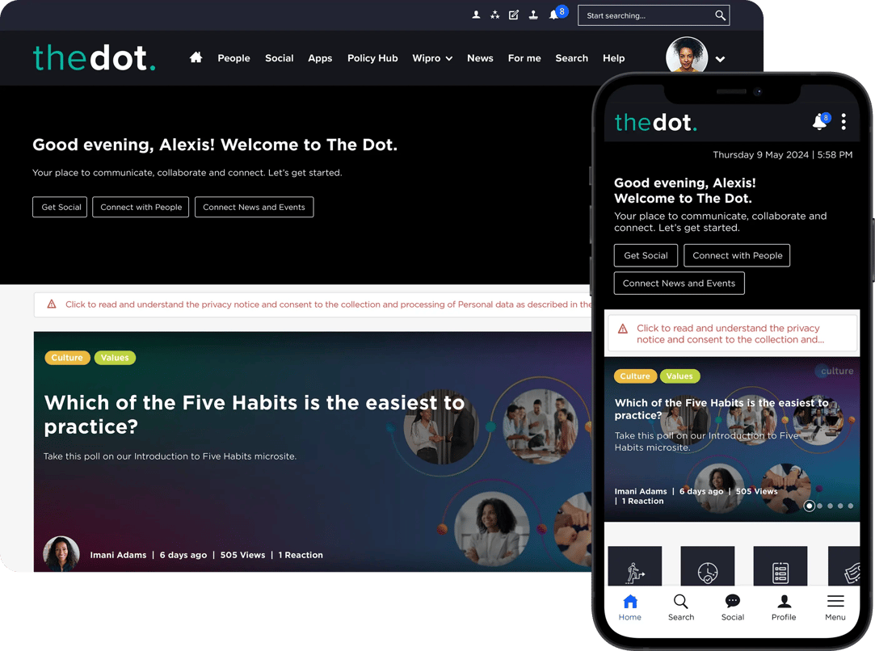Expand the user avatar dropdown chevron
The width and height of the screenshot is (875, 651).
tap(721, 59)
